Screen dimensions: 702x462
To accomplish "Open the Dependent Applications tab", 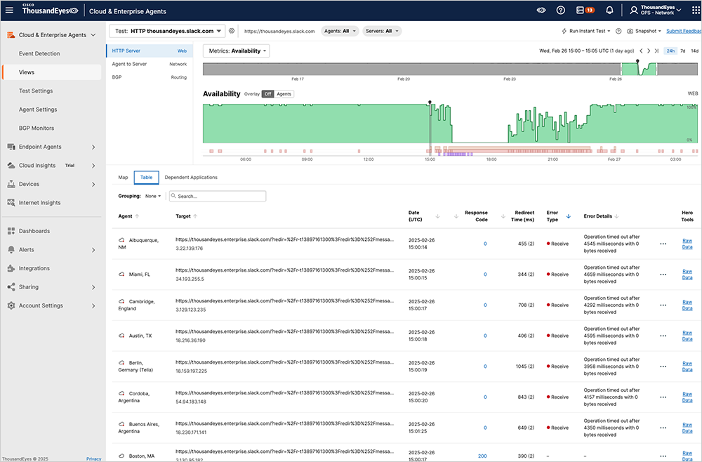I will coord(191,177).
